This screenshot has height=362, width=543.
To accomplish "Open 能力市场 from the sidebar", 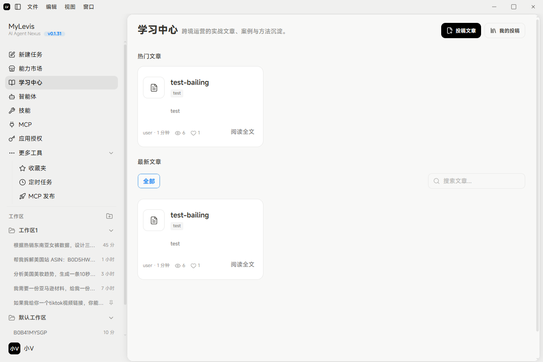I will [62, 69].
